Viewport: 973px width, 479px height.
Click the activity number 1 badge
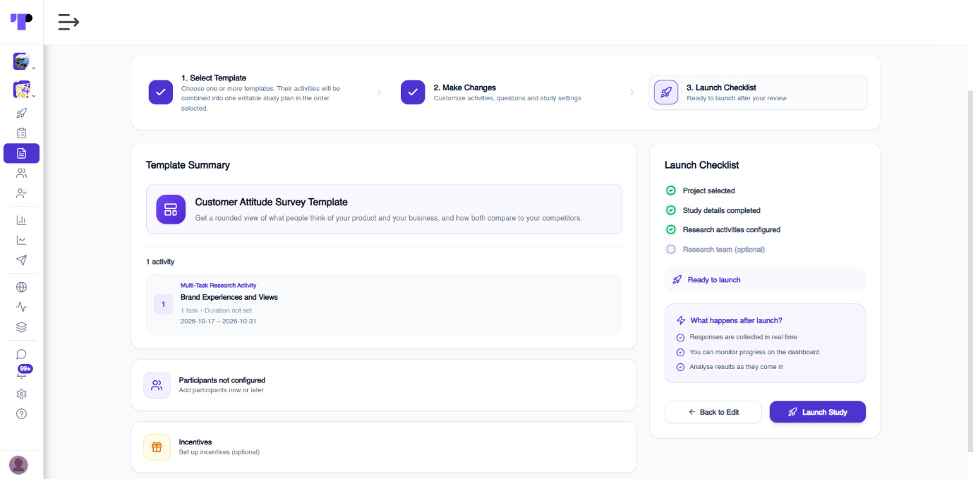[x=163, y=304]
